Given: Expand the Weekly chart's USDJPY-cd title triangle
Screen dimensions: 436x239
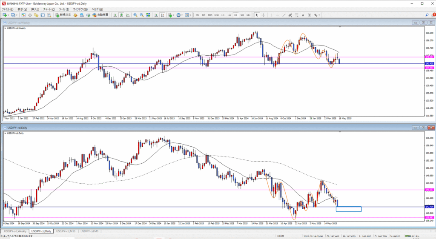Looking at the screenshot, I should [x=5, y=28].
